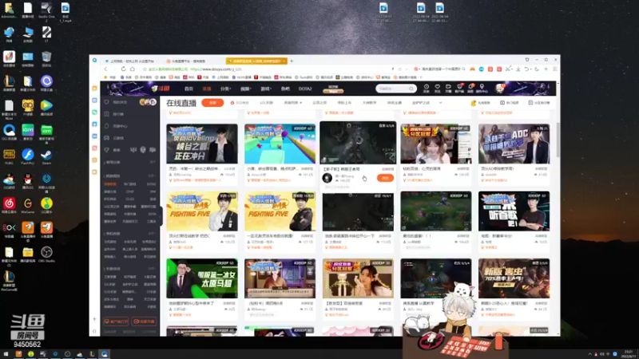The height and width of the screenshot is (359, 639).
Task: Expand the 分类 dropdown in navigation
Action: pos(225,89)
